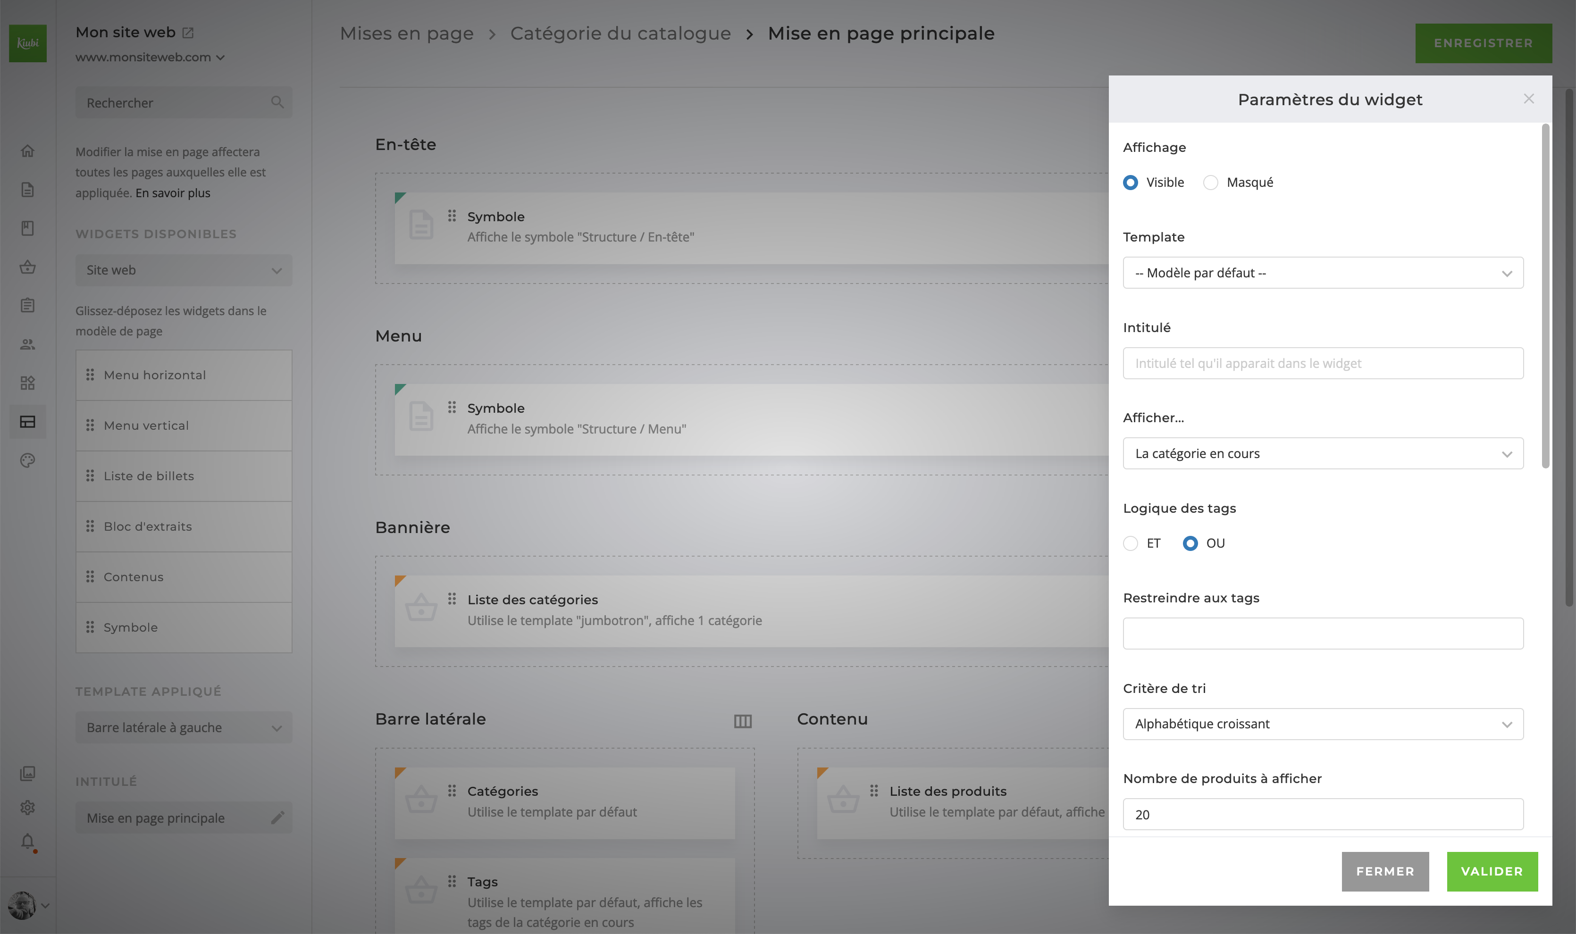This screenshot has height=934, width=1576.
Task: Click the Kiubi logo icon
Action: pos(28,43)
